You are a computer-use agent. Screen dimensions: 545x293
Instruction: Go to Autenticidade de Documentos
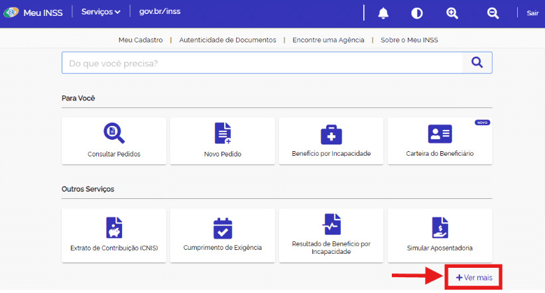pyautogui.click(x=227, y=40)
